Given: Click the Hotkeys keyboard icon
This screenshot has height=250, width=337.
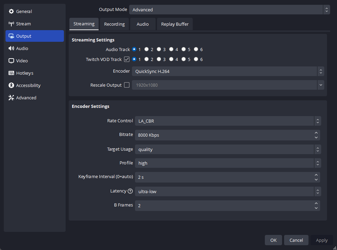Looking at the screenshot, I should coord(11,73).
